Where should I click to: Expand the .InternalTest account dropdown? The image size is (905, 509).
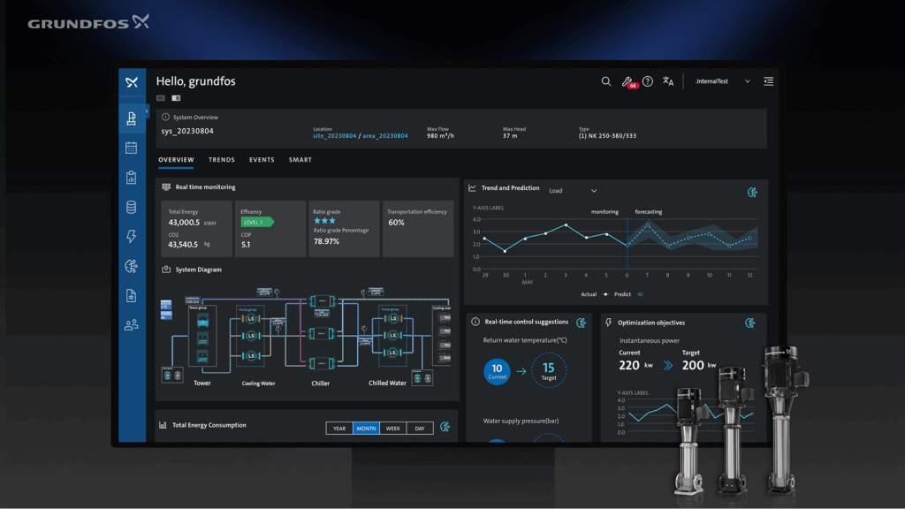[748, 80]
